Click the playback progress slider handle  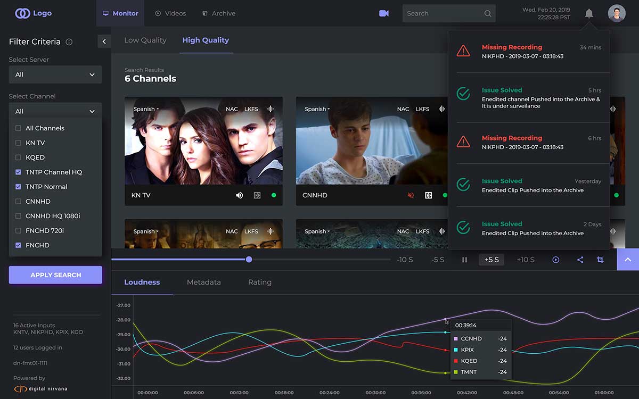point(249,260)
